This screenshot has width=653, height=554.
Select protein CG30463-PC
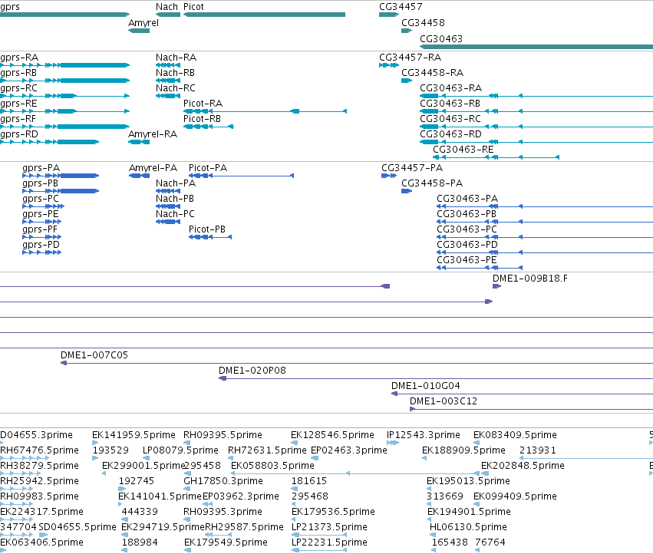(545, 237)
